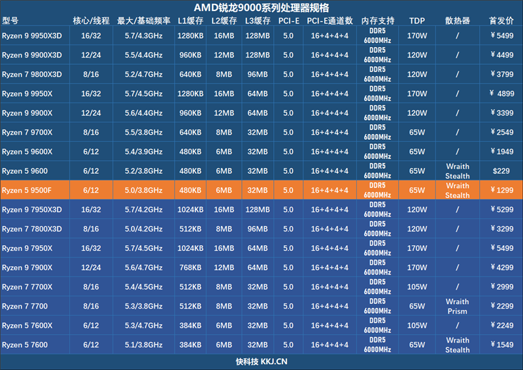Open the 快科技 KKJ.CN footer text
523x370 pixels.
coord(261,362)
